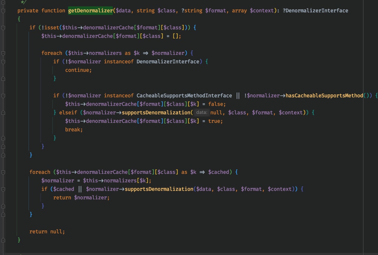This screenshot has height=255, width=378.
Task: Collapse the CacheableSupportsMethodInterface if block fold
Action: [3, 96]
